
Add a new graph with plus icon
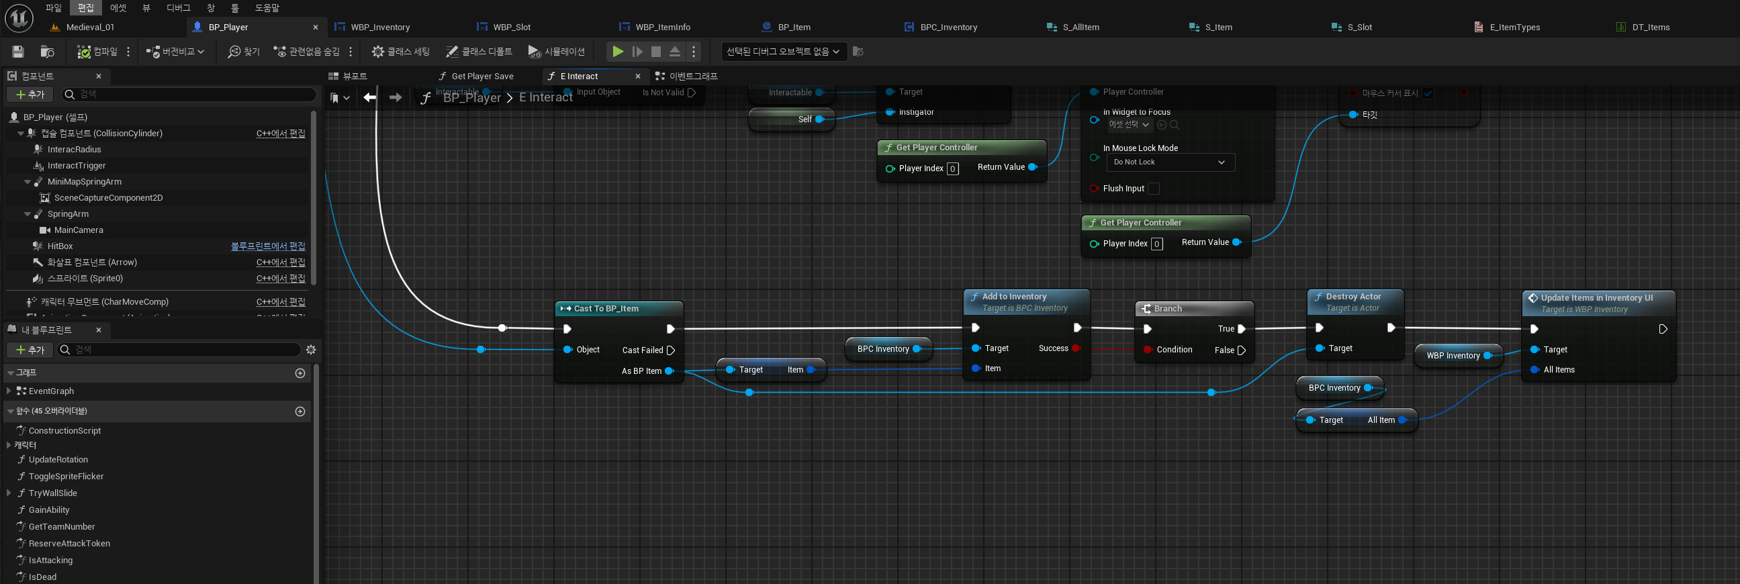[301, 373]
